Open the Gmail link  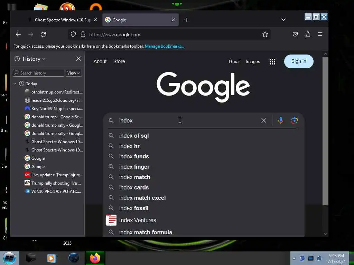[235, 61]
